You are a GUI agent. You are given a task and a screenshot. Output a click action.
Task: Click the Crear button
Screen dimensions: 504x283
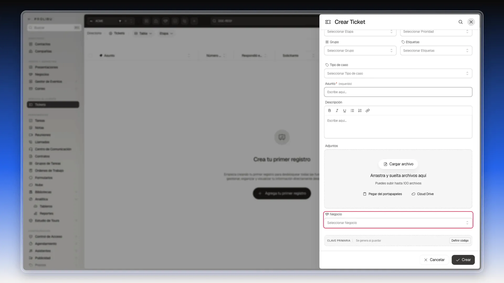[x=463, y=260]
